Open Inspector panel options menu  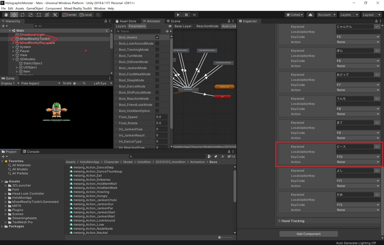pos(380,21)
